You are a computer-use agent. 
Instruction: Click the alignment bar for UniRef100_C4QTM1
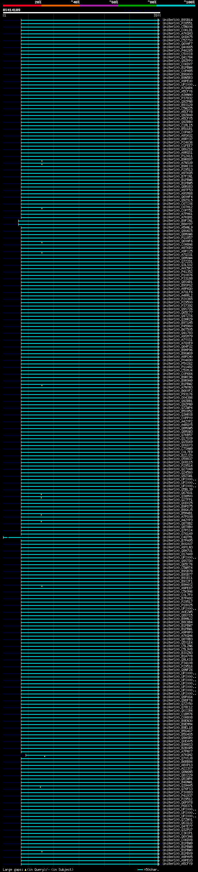[81, 537]
